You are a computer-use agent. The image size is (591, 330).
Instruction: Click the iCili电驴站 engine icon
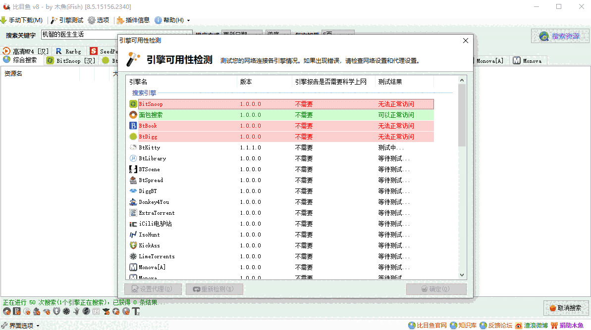click(133, 224)
